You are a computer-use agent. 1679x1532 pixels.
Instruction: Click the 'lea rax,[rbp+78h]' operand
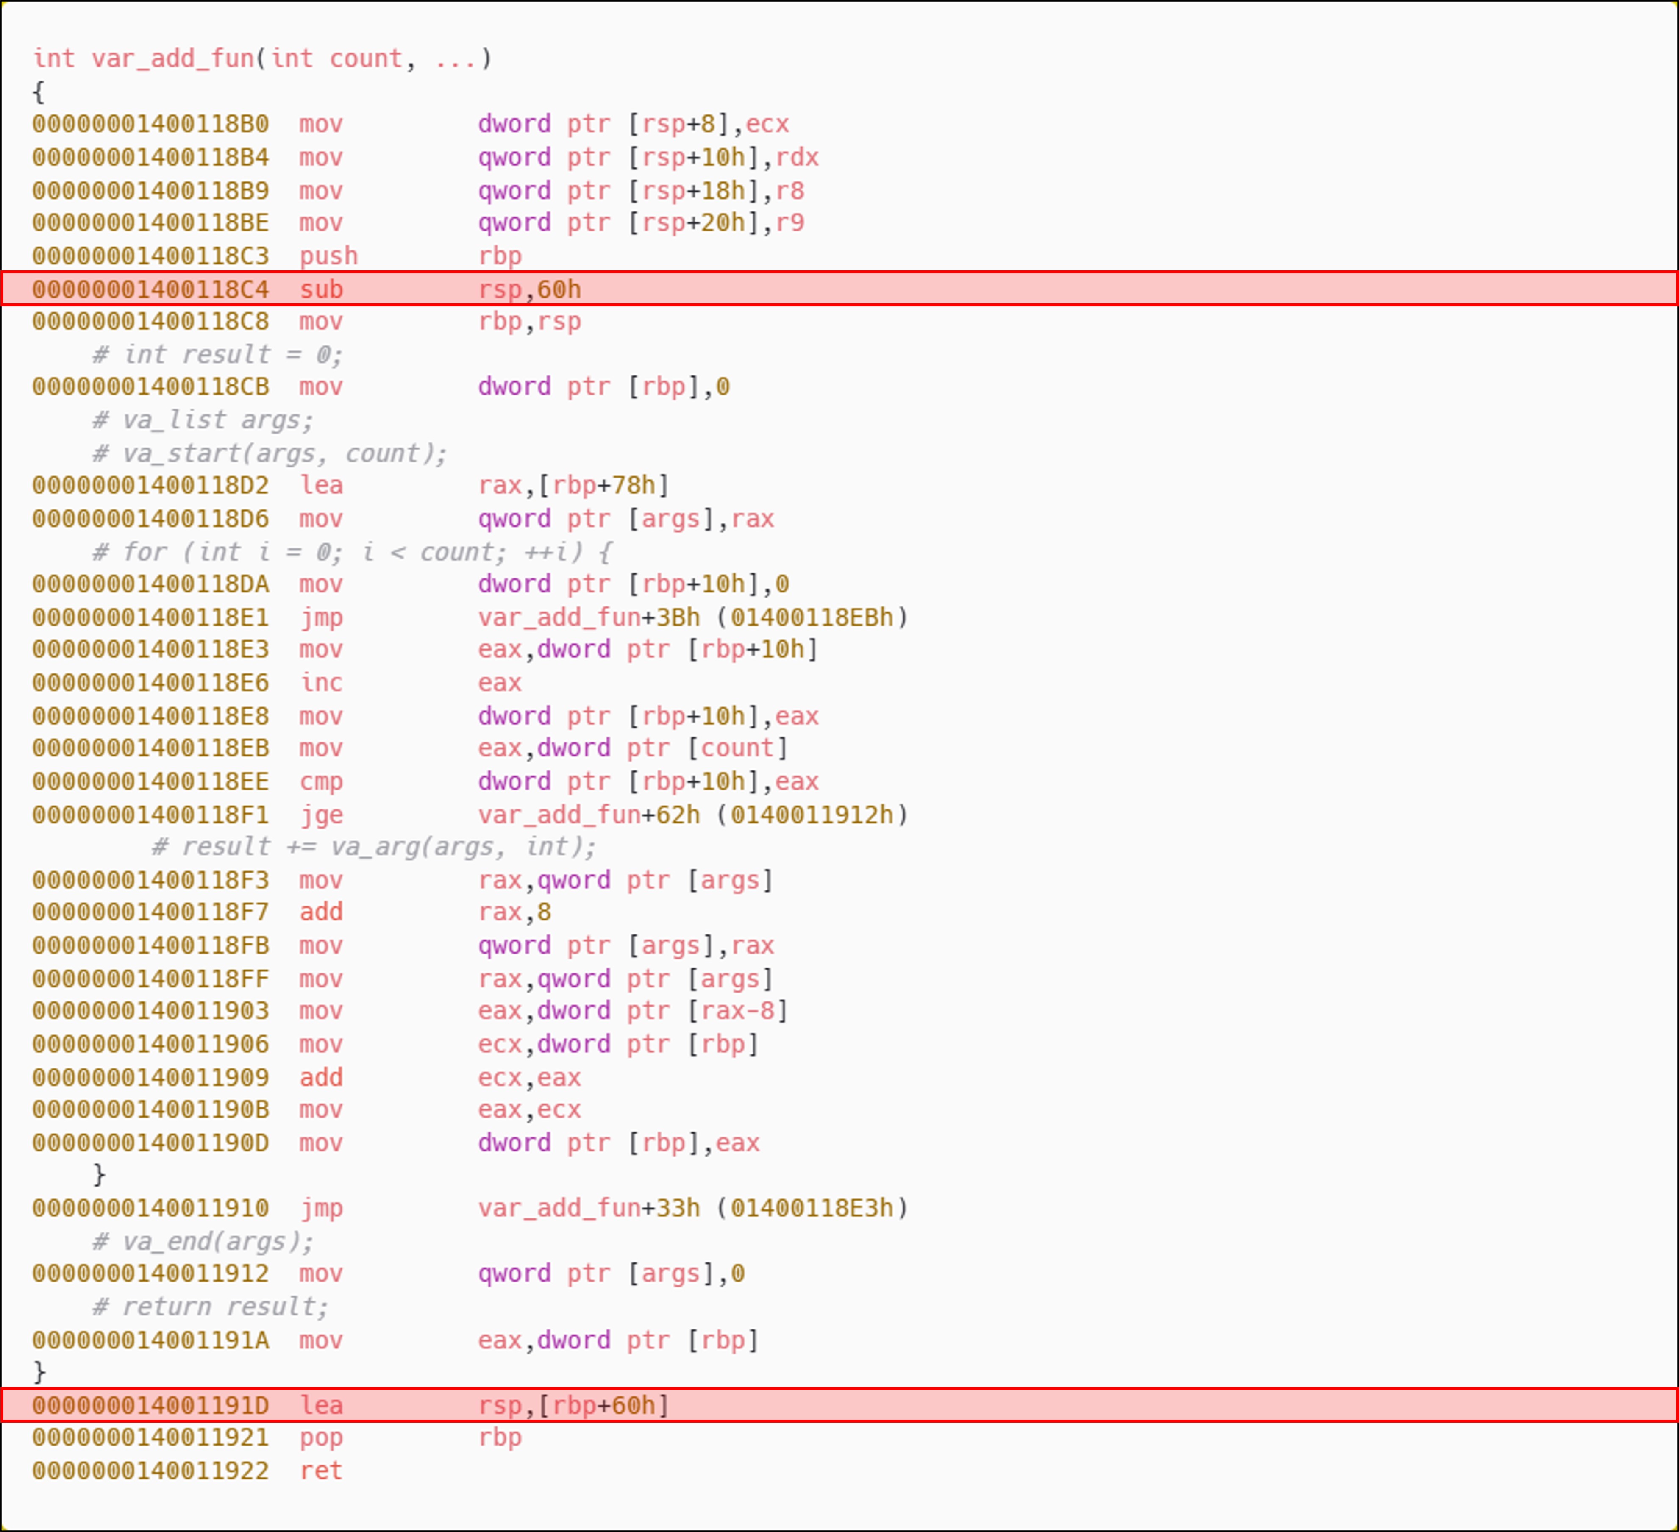tap(573, 485)
